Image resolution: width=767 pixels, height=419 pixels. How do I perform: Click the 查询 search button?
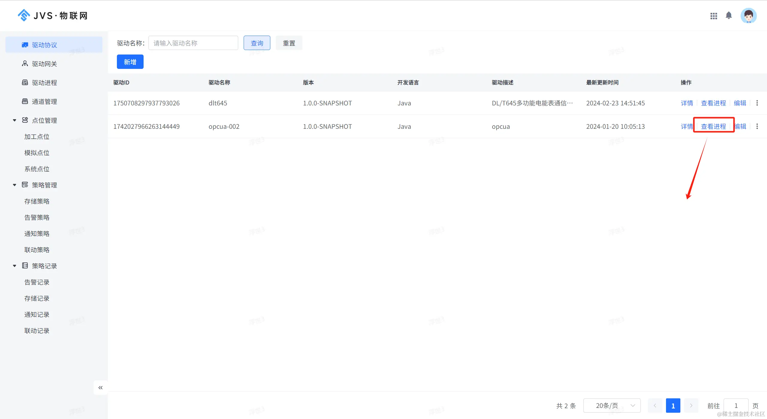pos(257,43)
